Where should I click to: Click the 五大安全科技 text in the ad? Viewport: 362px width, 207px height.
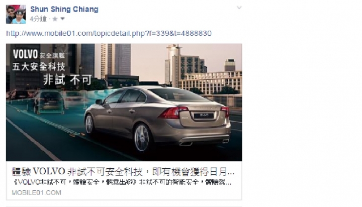coord(39,67)
